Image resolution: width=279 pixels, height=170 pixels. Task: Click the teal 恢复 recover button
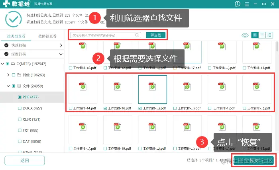[253, 160]
